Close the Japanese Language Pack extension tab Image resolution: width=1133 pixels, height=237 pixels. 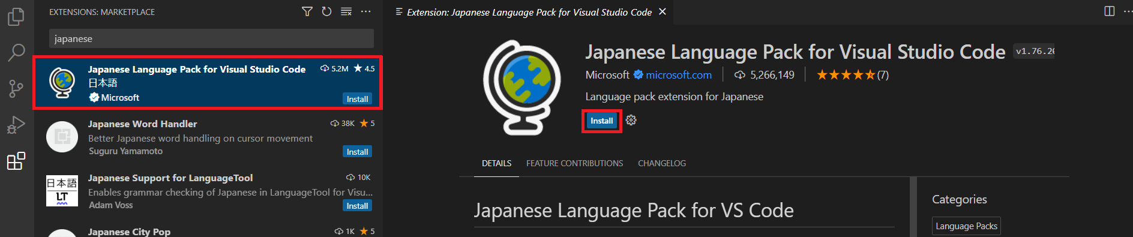[663, 11]
